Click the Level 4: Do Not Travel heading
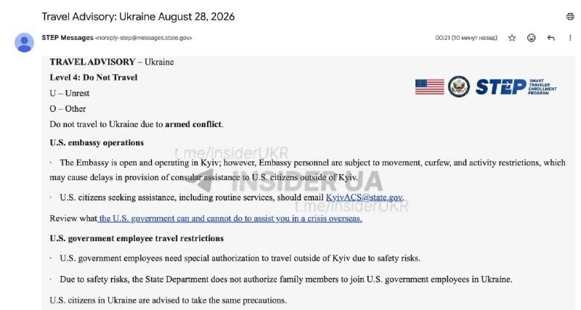Image resolution: width=581 pixels, height=310 pixels. tap(94, 78)
